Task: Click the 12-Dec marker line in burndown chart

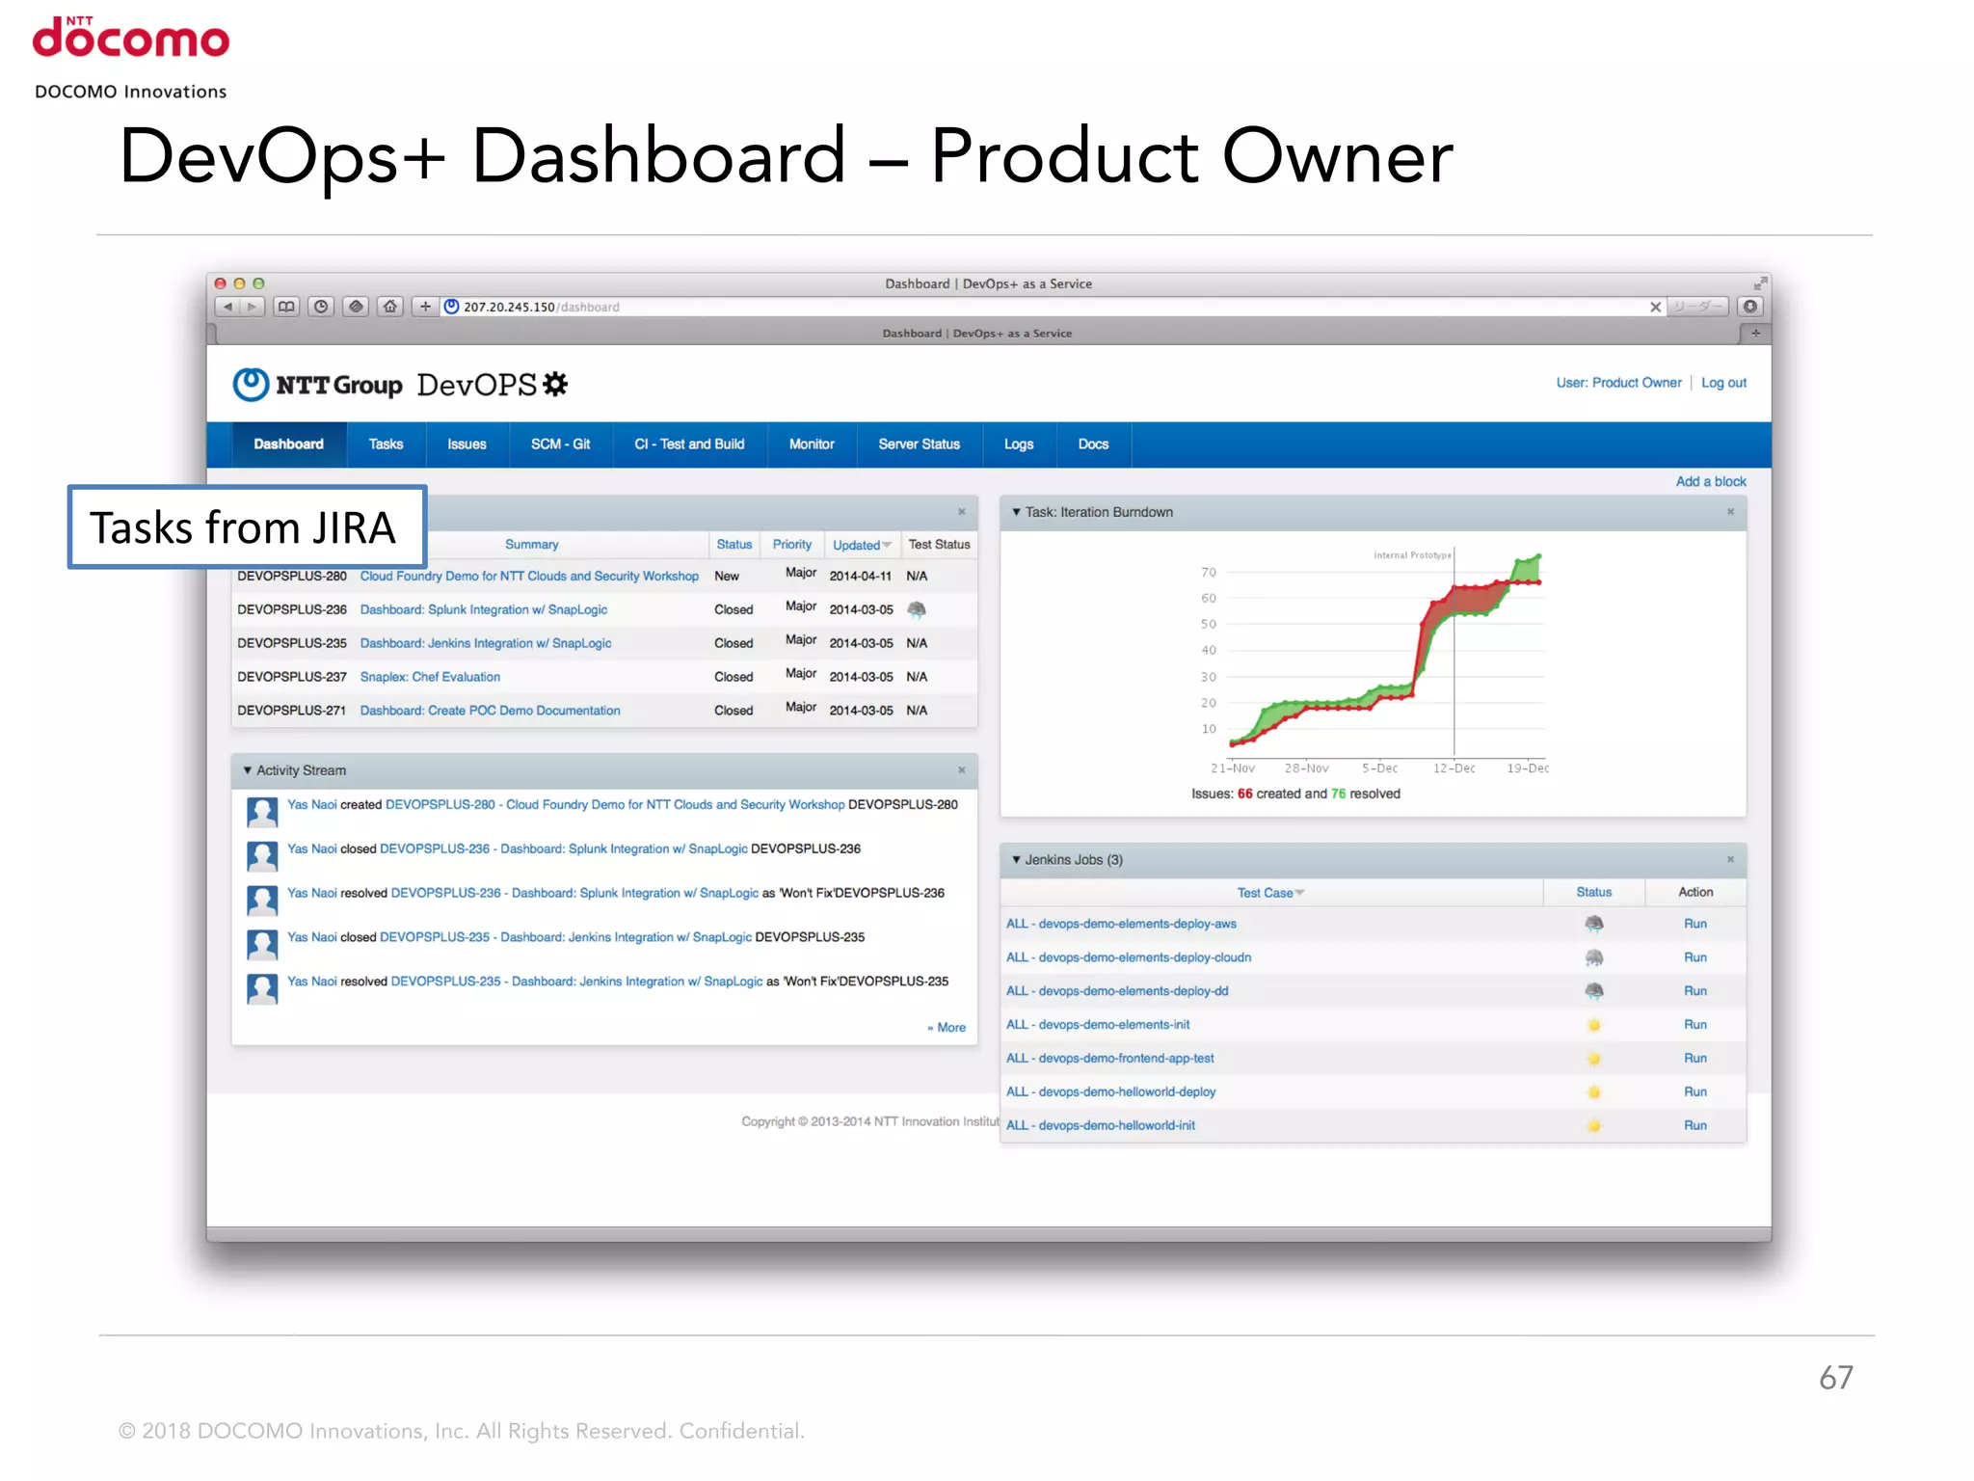Action: (x=1454, y=652)
